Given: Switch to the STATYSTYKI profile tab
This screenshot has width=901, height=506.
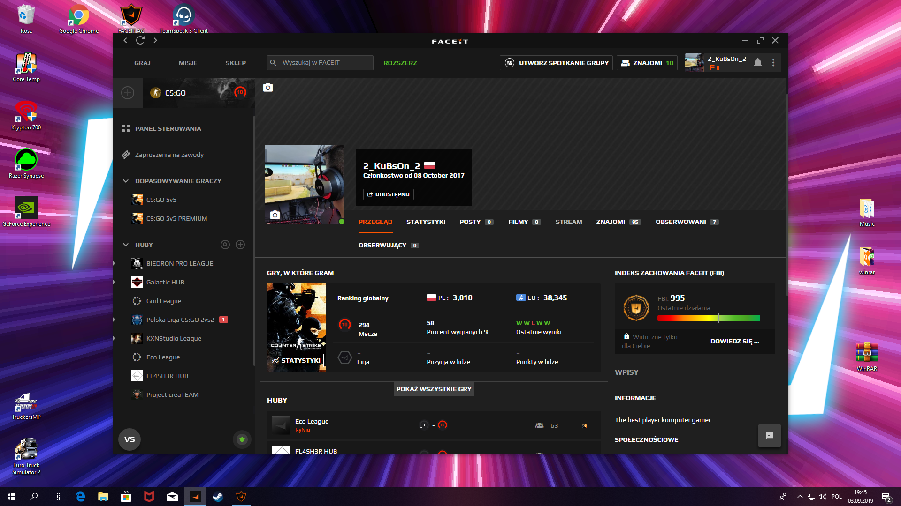Looking at the screenshot, I should point(426,222).
